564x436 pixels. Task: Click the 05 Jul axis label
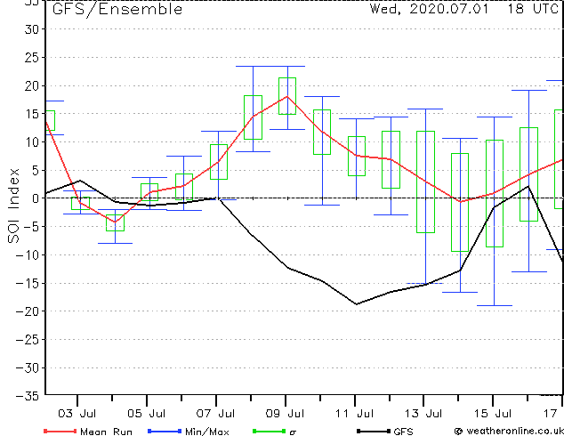pyautogui.click(x=147, y=414)
